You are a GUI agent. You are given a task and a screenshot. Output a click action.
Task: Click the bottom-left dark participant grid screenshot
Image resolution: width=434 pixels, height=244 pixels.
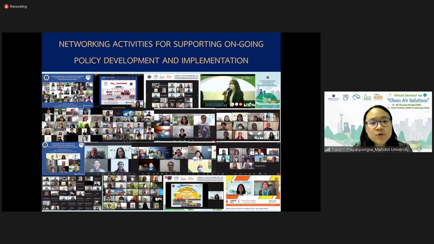click(x=71, y=193)
